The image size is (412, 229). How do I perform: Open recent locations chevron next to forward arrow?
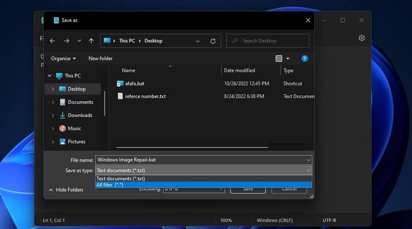(79, 41)
